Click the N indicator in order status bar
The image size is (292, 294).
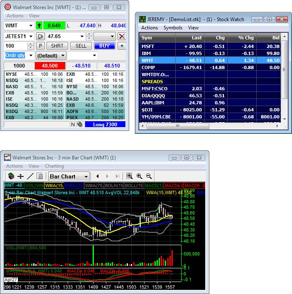coord(73,124)
